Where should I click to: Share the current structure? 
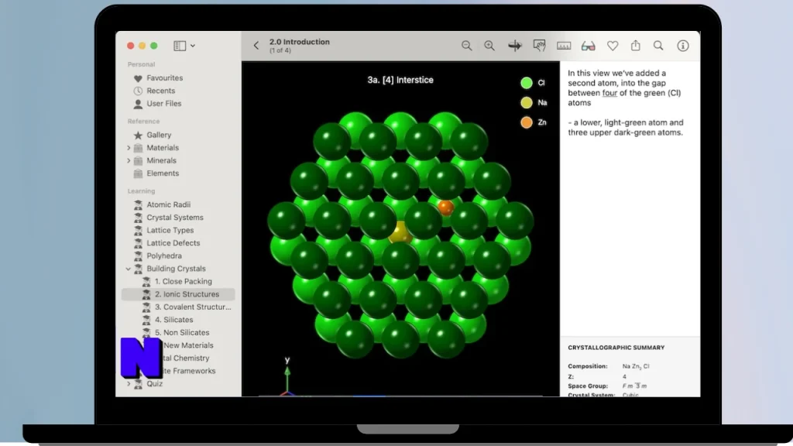click(x=635, y=46)
